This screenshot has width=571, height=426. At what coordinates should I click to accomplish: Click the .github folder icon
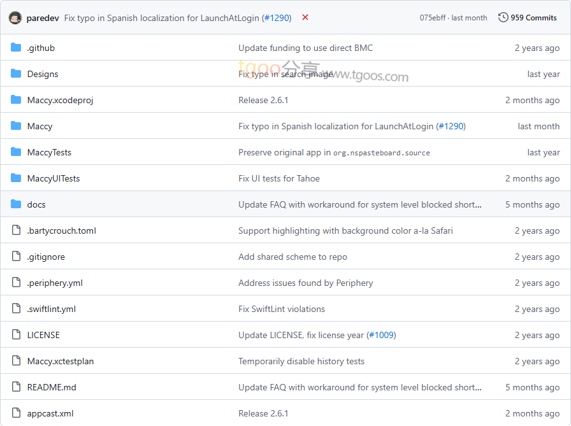click(x=16, y=48)
